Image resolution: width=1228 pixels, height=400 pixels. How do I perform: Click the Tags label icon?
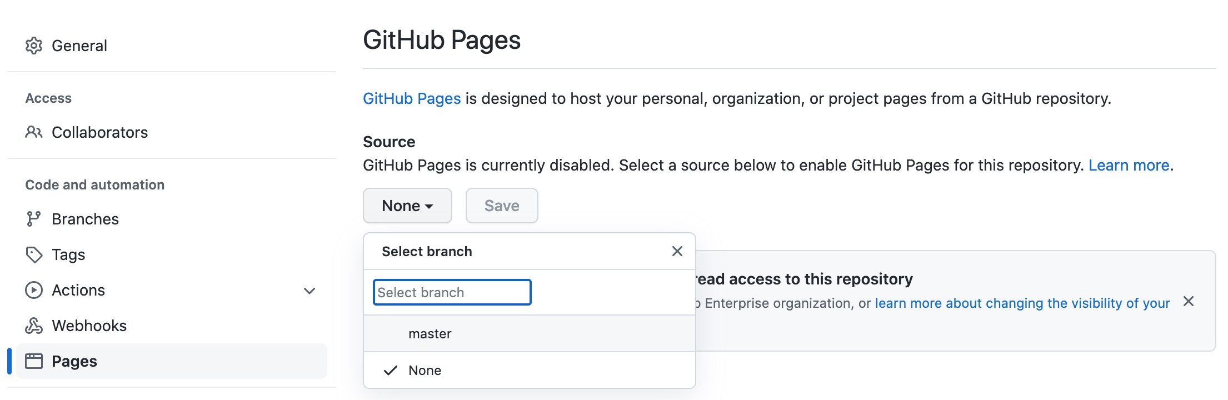34,254
